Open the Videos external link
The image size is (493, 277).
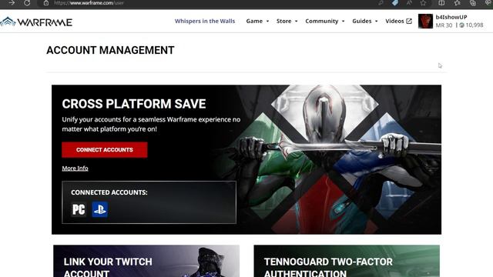pos(398,21)
